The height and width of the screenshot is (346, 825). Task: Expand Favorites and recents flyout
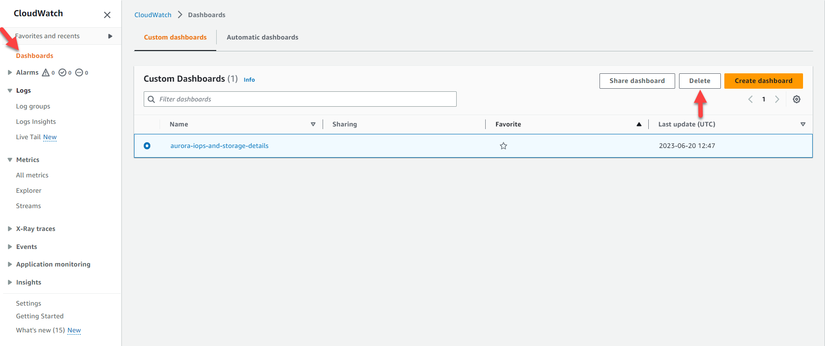[110, 36]
